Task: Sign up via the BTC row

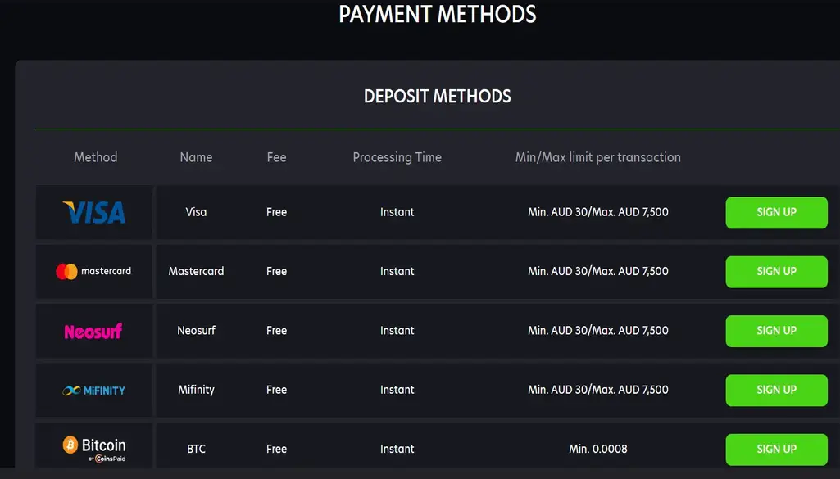Action: pyautogui.click(x=776, y=450)
